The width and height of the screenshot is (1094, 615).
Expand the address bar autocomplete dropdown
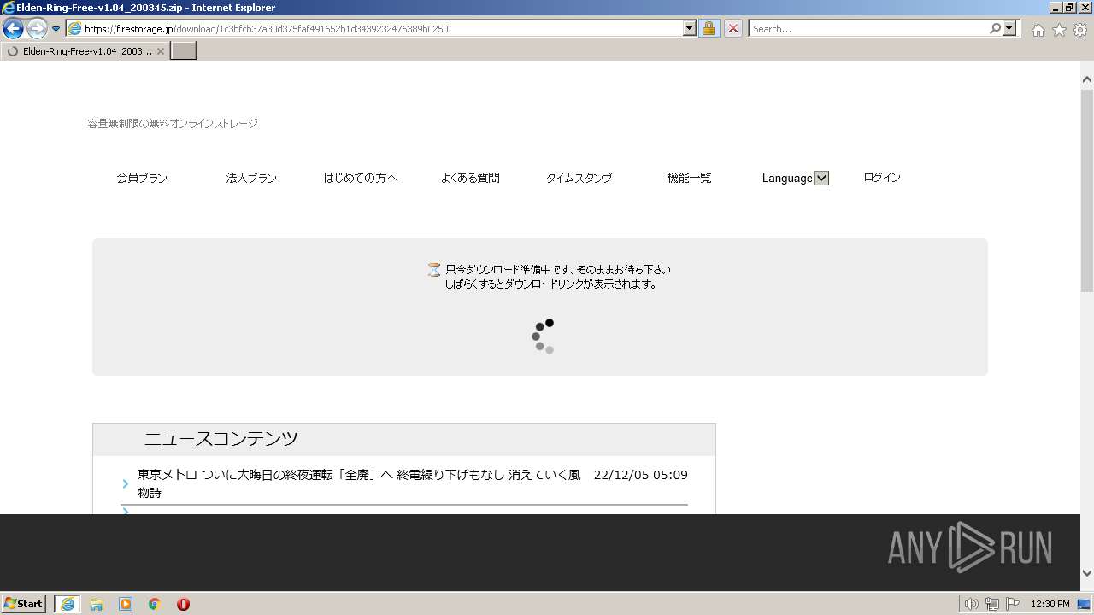[690, 28]
